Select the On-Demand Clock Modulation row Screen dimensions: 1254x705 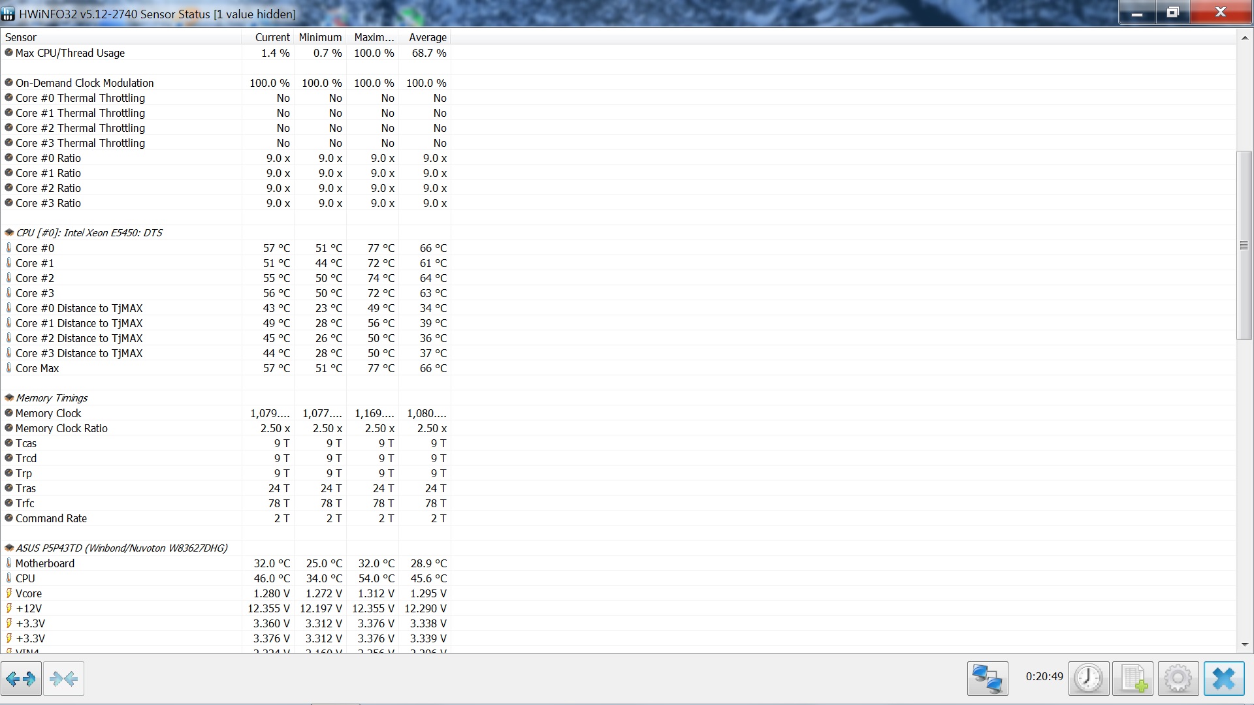click(85, 83)
